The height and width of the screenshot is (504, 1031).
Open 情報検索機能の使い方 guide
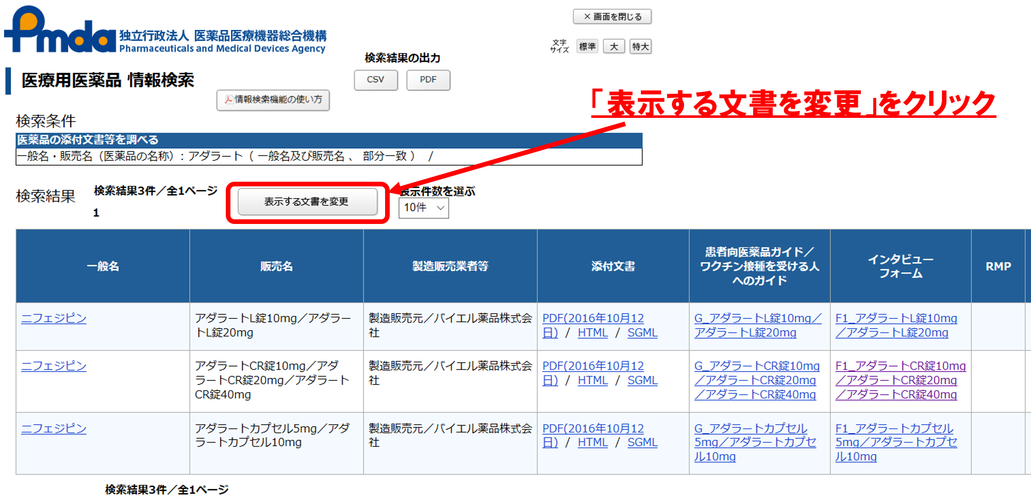[x=273, y=100]
